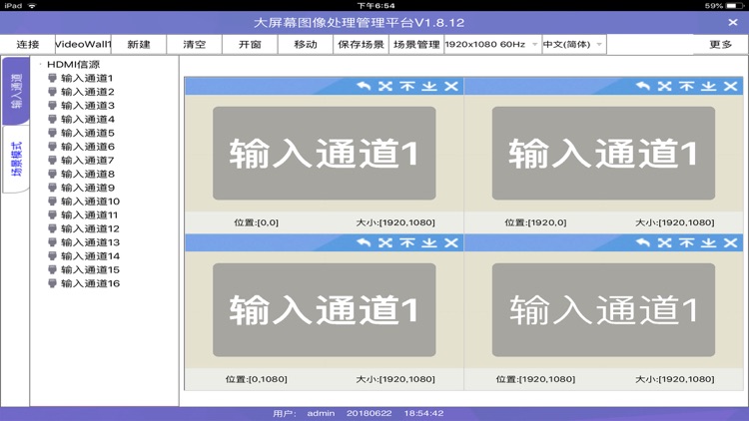Viewport: 749px width, 421px height.
Task: Select 输入通道14 in the tree
Action: tap(90, 255)
